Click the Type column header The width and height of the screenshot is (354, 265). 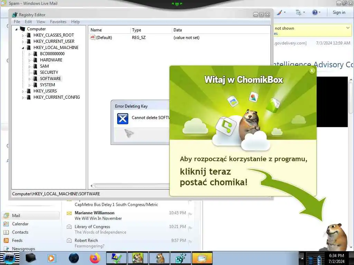click(x=151, y=30)
